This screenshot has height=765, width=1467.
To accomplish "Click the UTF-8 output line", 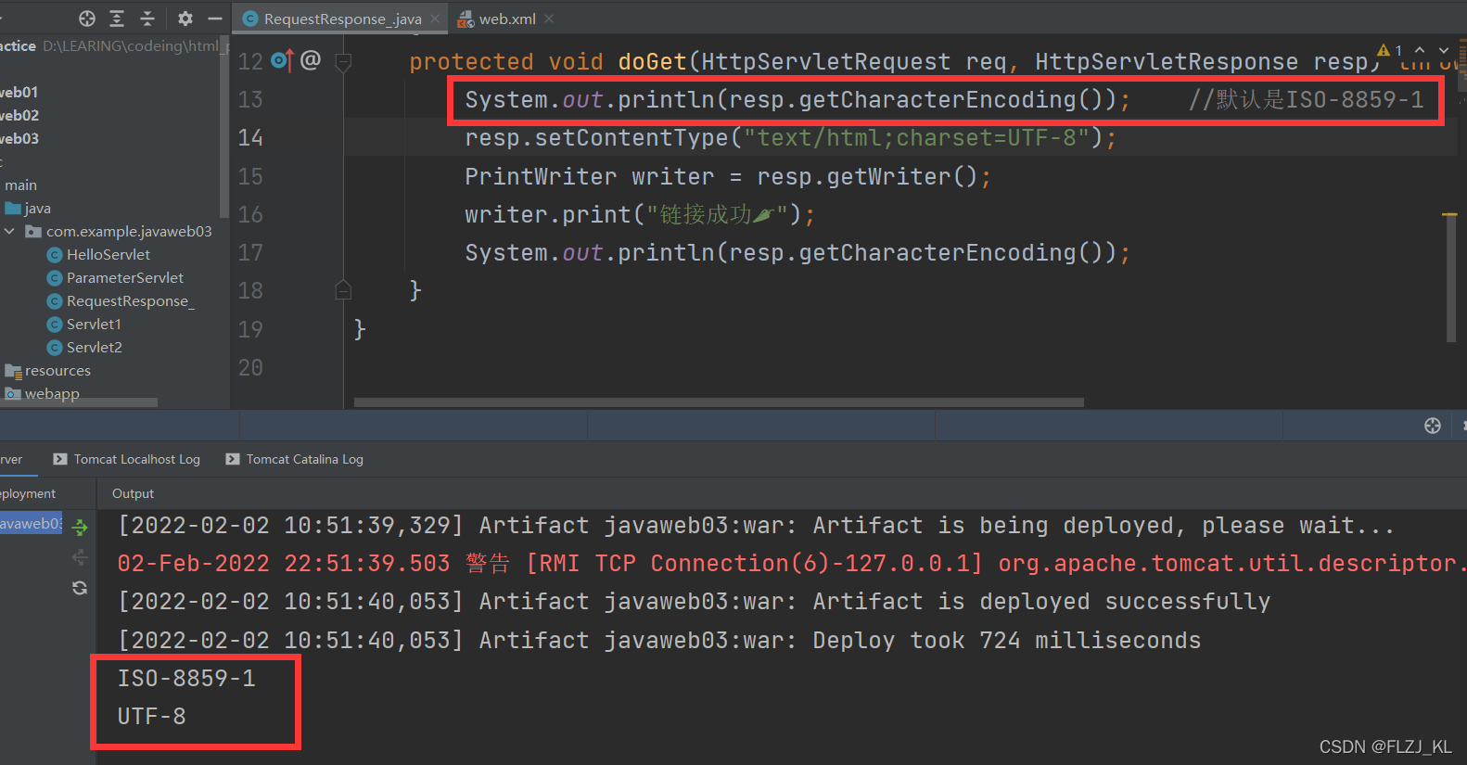I will point(151,716).
